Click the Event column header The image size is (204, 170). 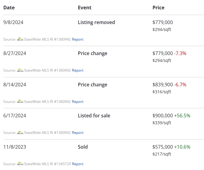click(x=85, y=8)
